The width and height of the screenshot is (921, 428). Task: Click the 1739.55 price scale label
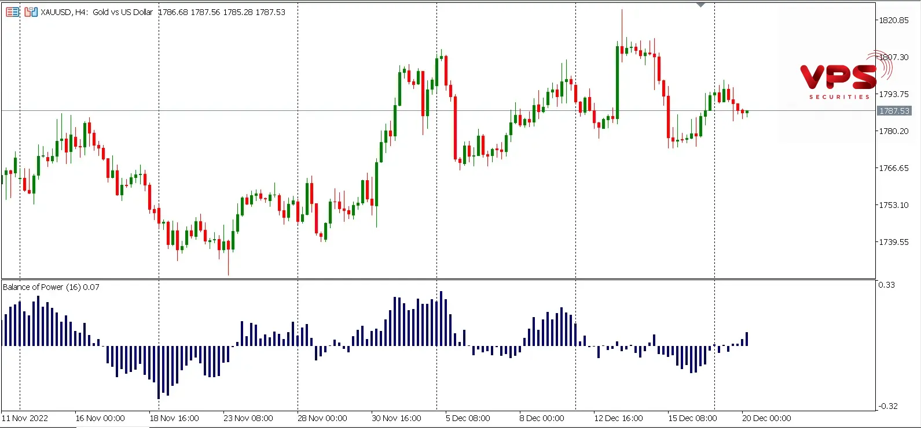894,242
